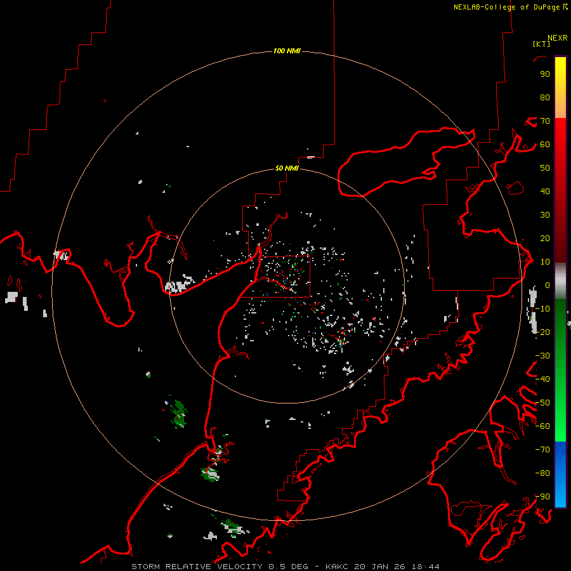571x571 pixels.
Task: Click the -20 knot scale label
Action: coord(542,332)
